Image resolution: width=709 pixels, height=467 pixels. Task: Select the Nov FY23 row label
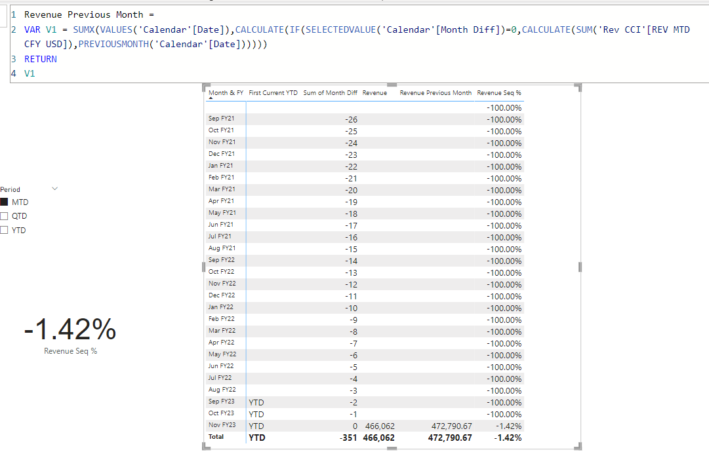click(222, 424)
